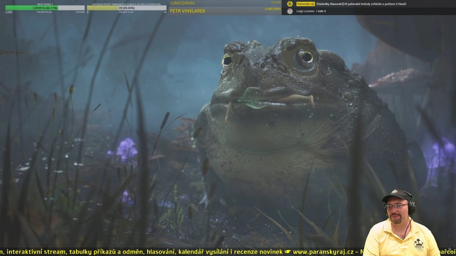Viewport: 456px width, 256px height.
Task: Select latest follower name JUNICORN96
Action: point(182,3)
